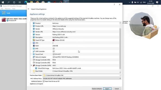
Task: Click the Debian OS icon in the value column
Action: [x=54, y=40]
